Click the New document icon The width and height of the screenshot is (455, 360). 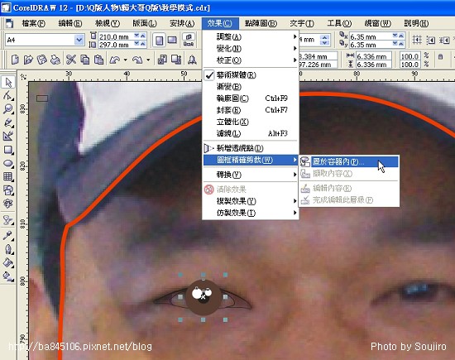click(x=15, y=60)
